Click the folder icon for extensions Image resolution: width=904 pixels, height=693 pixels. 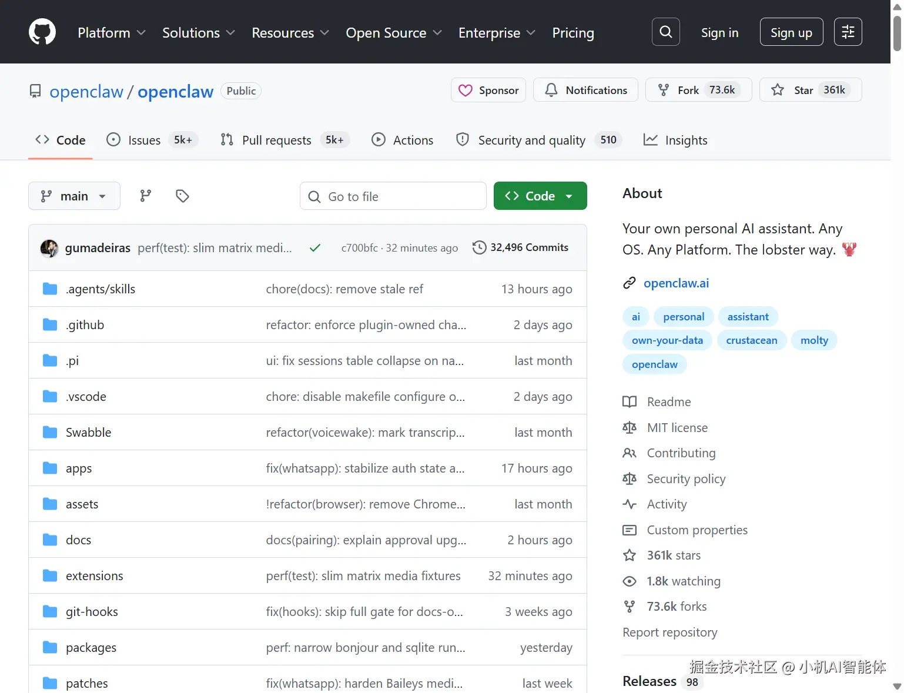click(50, 575)
